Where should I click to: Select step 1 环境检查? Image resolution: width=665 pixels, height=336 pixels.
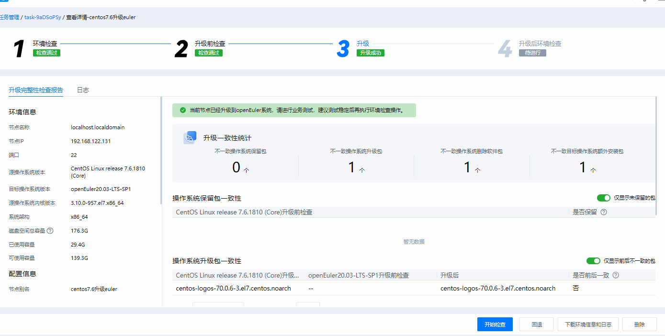45,44
